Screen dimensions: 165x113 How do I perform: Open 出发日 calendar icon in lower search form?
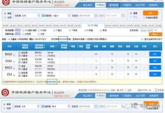[x=96, y=106]
